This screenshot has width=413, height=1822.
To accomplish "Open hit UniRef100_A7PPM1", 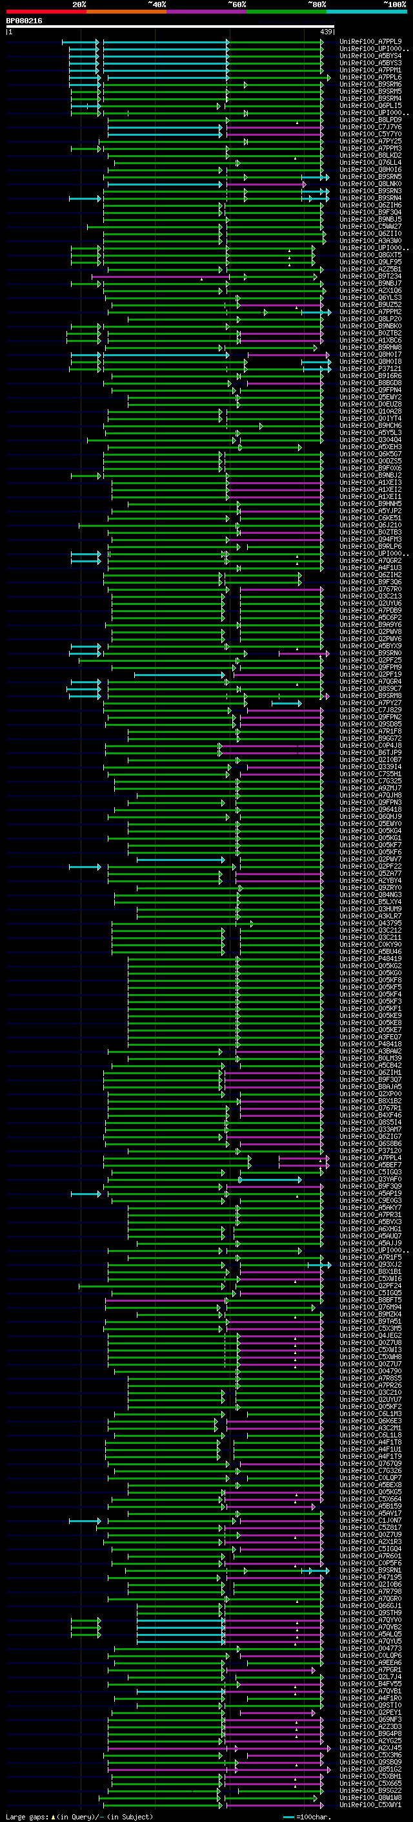I will tap(370, 70).
